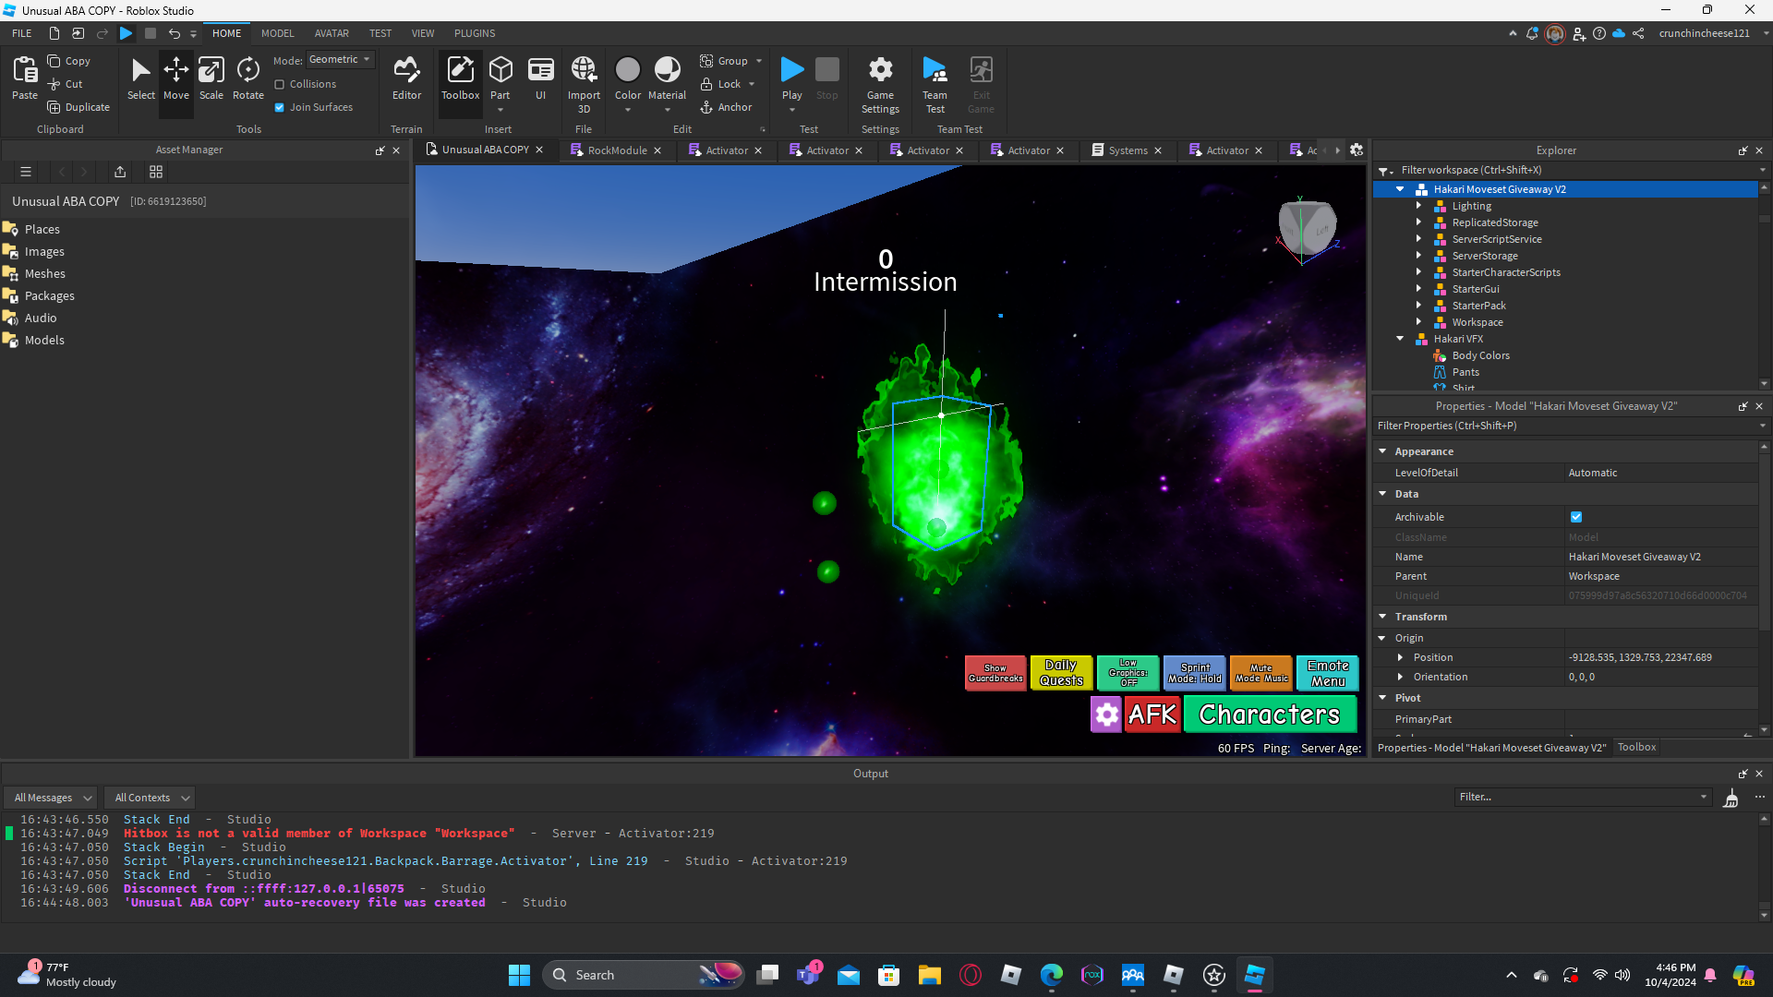Toggle the Collisions checkbox
Image resolution: width=1773 pixels, height=997 pixels.
click(x=279, y=84)
